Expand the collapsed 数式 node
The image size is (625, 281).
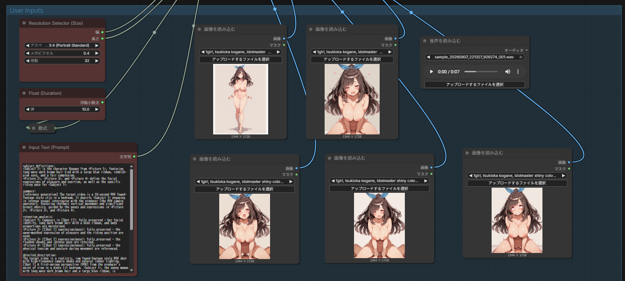pos(43,128)
